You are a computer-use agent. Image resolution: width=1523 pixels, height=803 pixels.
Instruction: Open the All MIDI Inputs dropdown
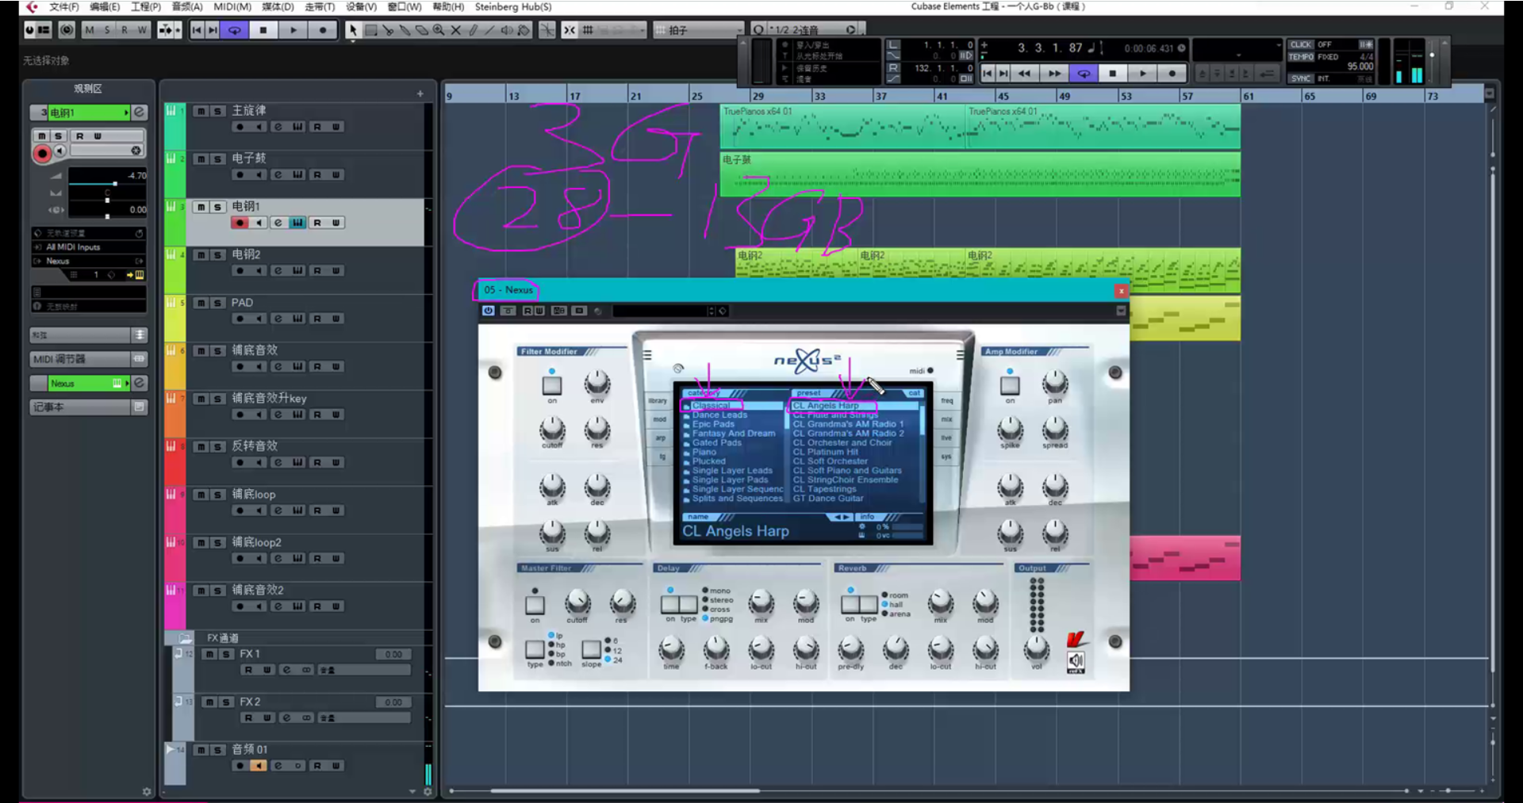pyautogui.click(x=88, y=247)
